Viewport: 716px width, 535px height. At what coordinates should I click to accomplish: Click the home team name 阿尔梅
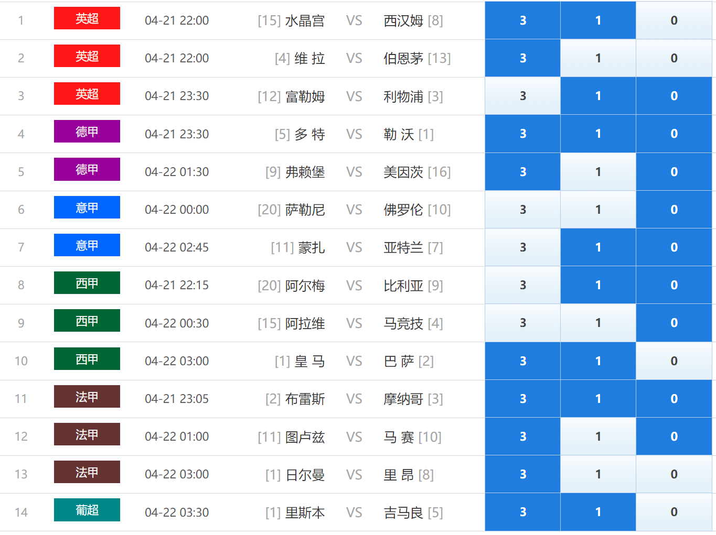305,286
